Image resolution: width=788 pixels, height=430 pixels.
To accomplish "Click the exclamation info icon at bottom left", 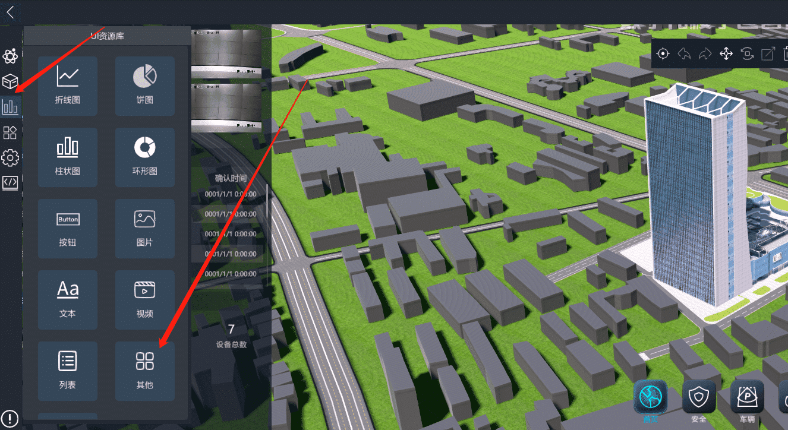I will [x=10, y=418].
